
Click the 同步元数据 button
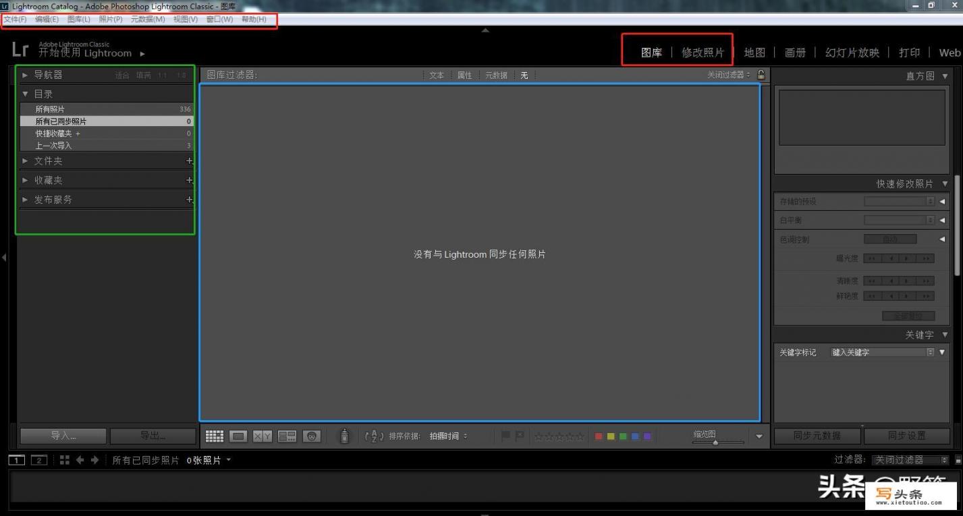pos(817,436)
